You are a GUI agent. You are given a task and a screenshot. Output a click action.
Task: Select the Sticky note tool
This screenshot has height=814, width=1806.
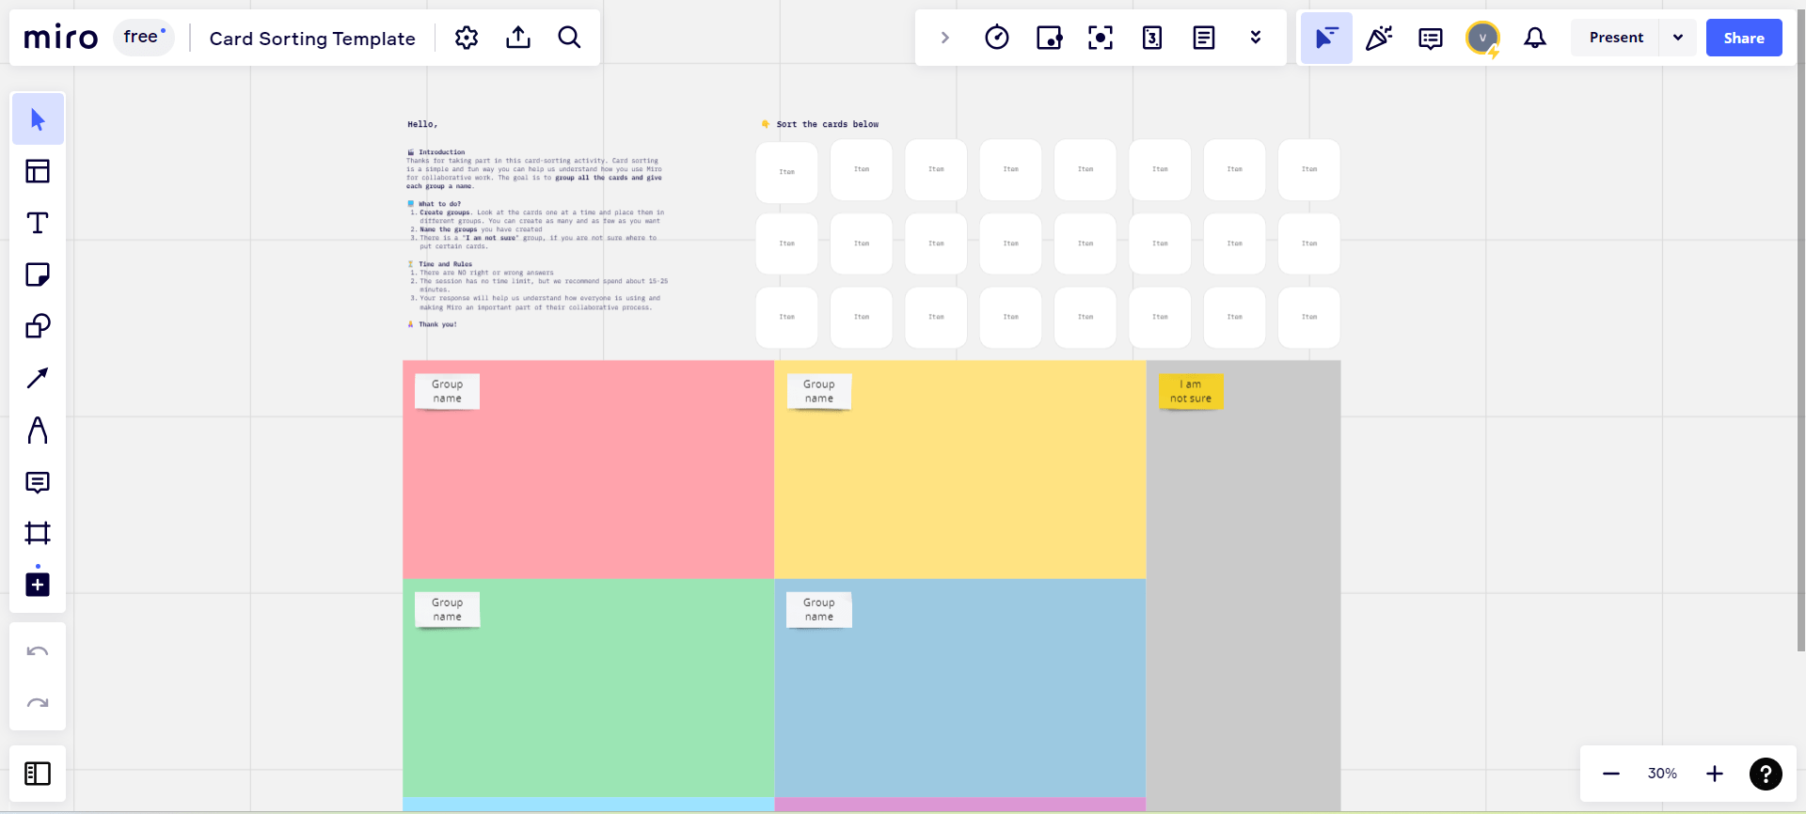tap(38, 274)
